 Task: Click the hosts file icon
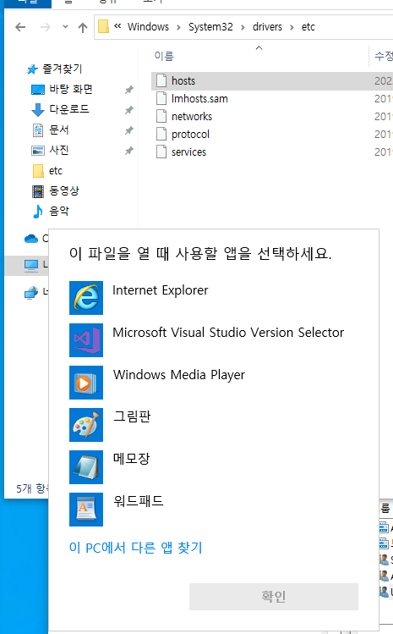161,80
